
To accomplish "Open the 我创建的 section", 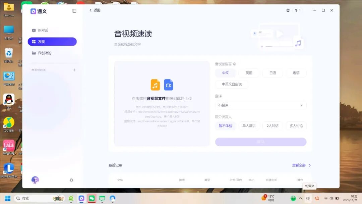I will click(x=42, y=53).
